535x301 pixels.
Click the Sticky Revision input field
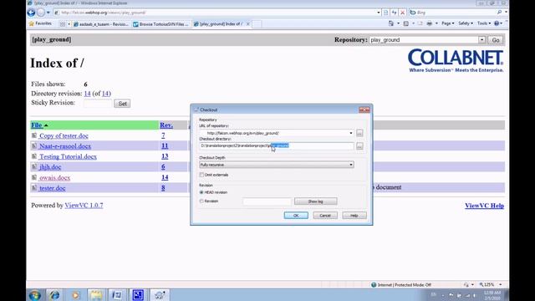tap(98, 103)
